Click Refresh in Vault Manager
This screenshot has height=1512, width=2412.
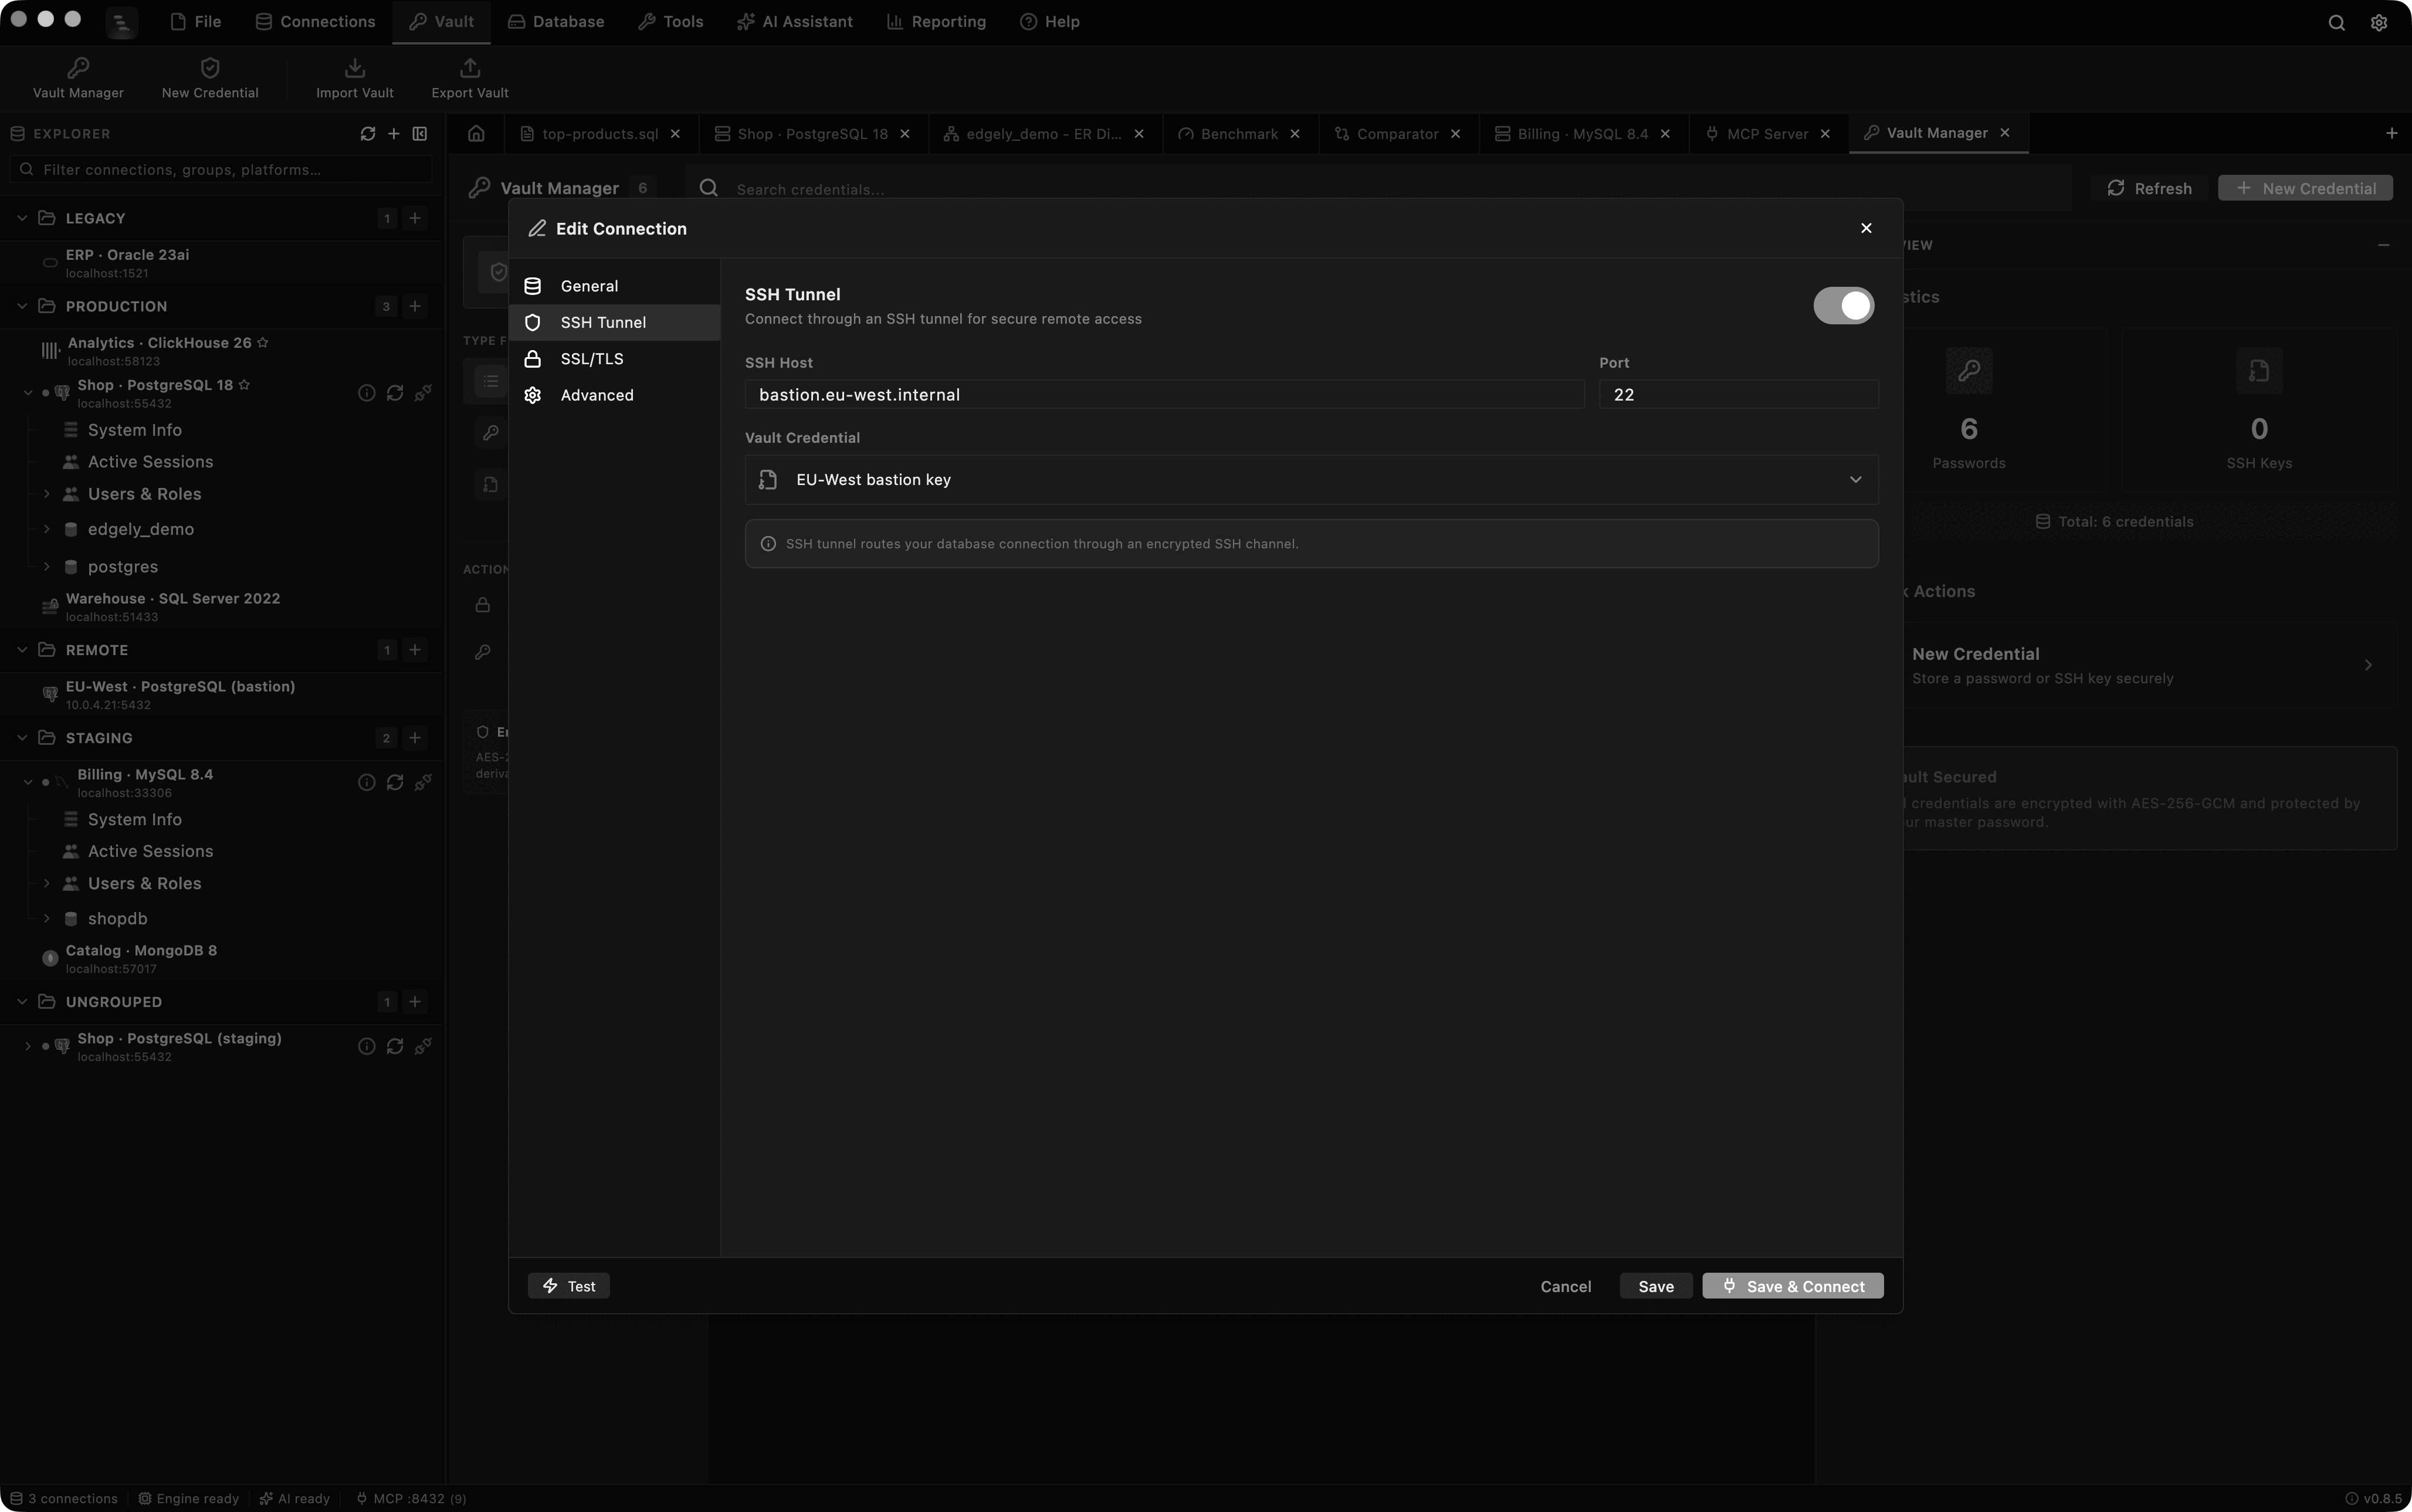click(x=2149, y=188)
